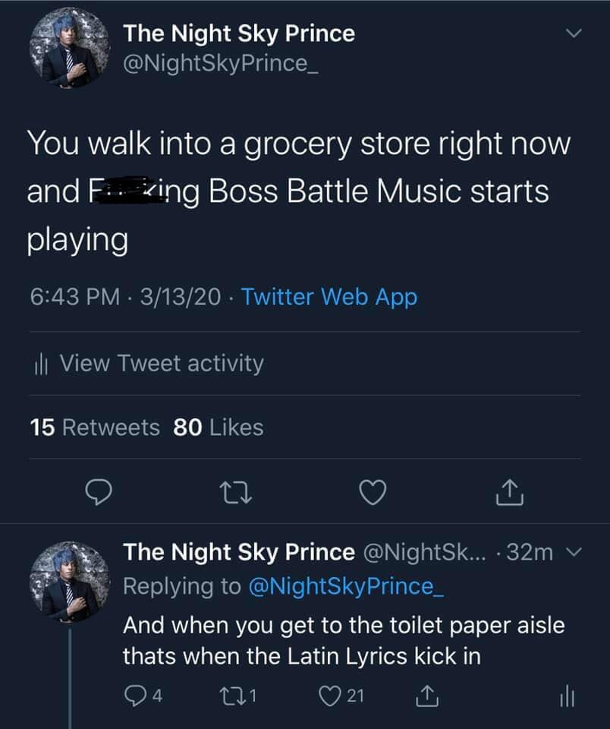Like the main Boss Battle Music tweet

(371, 494)
